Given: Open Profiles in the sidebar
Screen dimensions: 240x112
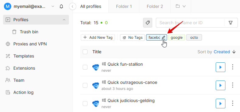Looking at the screenshot, I should (x=36, y=20).
